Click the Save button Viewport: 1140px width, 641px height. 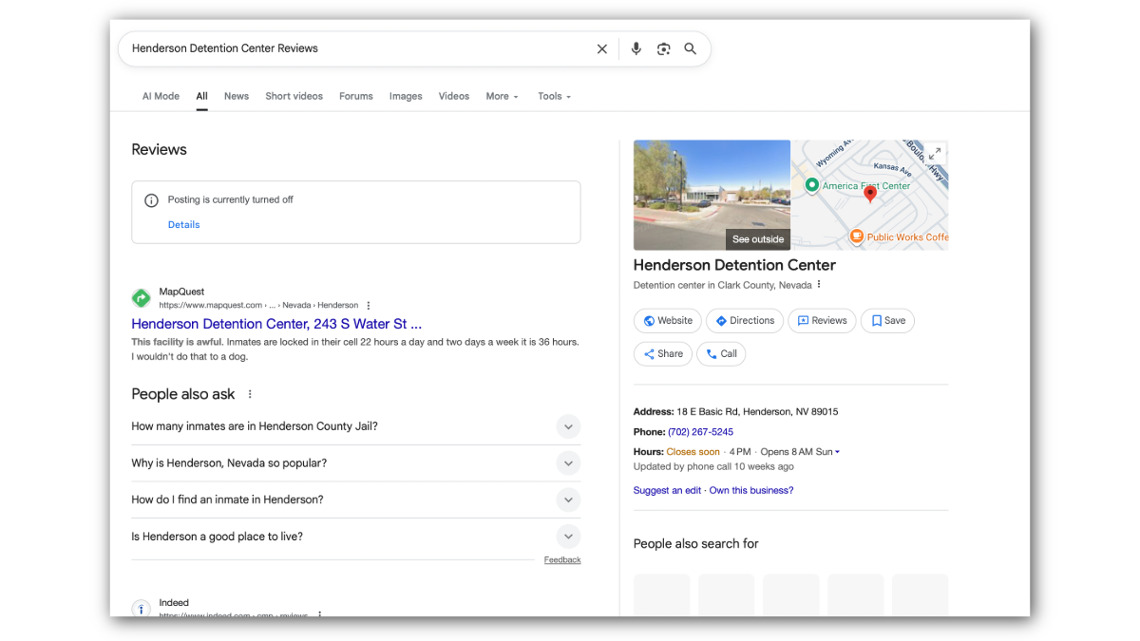coord(888,321)
